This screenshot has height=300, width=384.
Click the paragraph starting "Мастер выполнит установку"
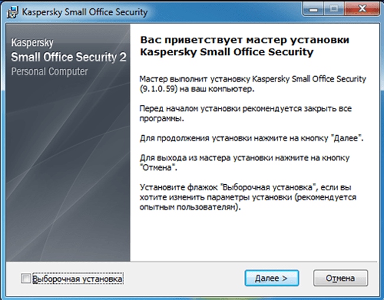pos(252,83)
